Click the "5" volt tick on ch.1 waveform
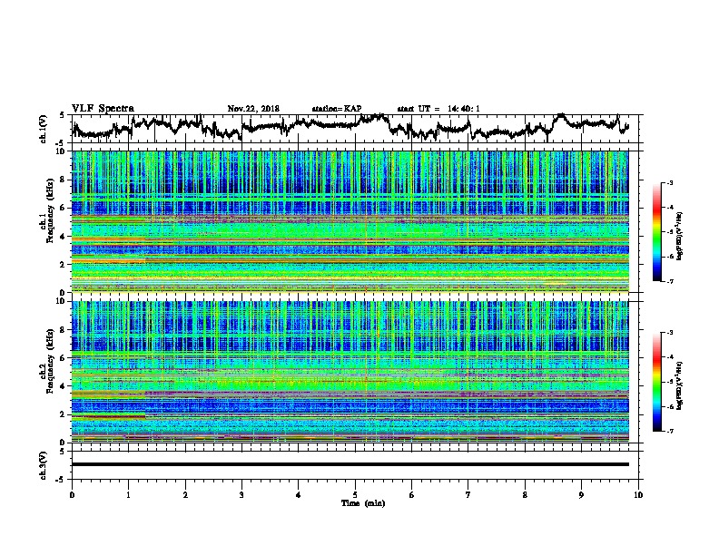 [x=62, y=115]
